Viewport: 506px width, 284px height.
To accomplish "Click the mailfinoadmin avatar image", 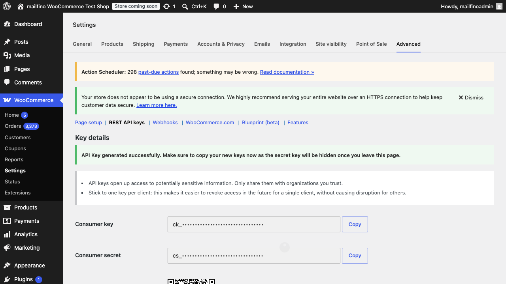I will (499, 6).
